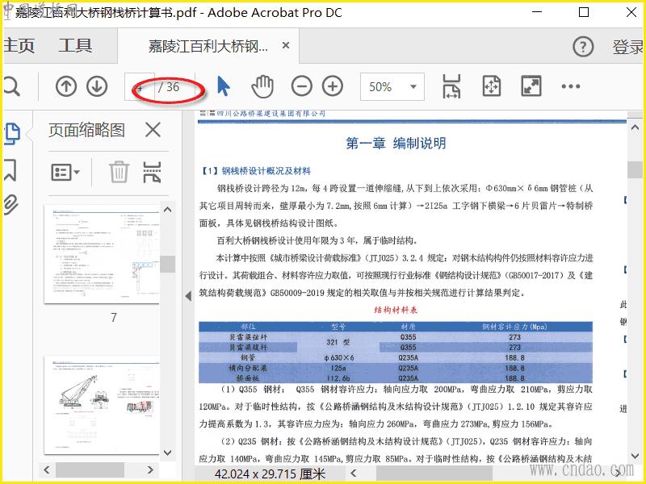Click the 贝雷梁弦杆 table cell
Viewport: 646px width, 484px height.
248,337
